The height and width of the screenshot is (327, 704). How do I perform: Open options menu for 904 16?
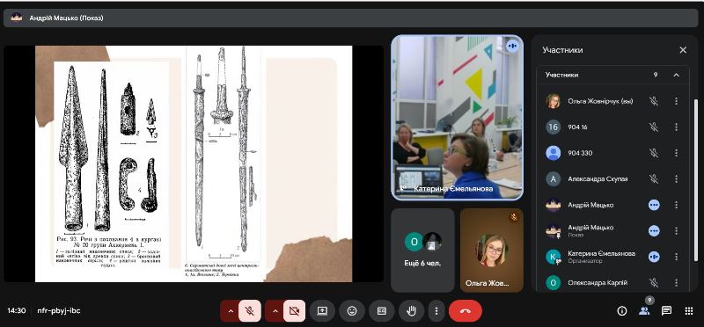pyautogui.click(x=676, y=127)
